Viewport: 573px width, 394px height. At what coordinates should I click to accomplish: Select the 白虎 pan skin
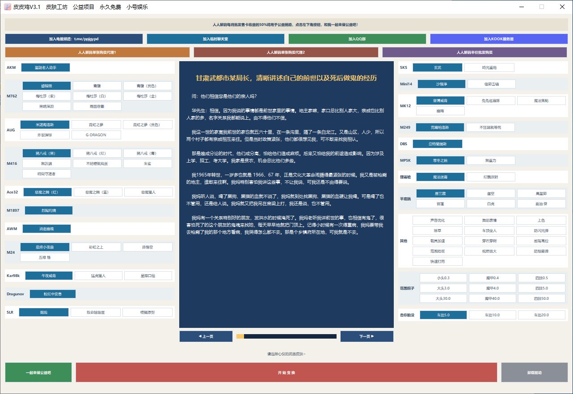coord(491,204)
